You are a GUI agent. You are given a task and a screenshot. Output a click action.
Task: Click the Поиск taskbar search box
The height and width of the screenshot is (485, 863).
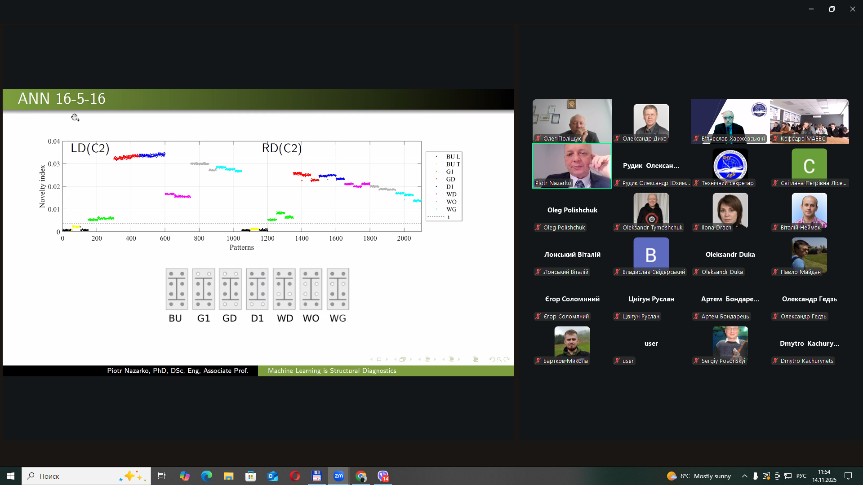85,476
